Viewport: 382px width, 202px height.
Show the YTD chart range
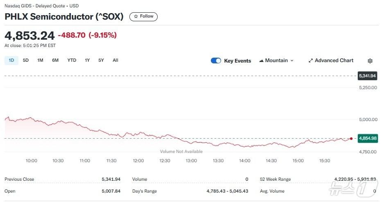click(72, 61)
